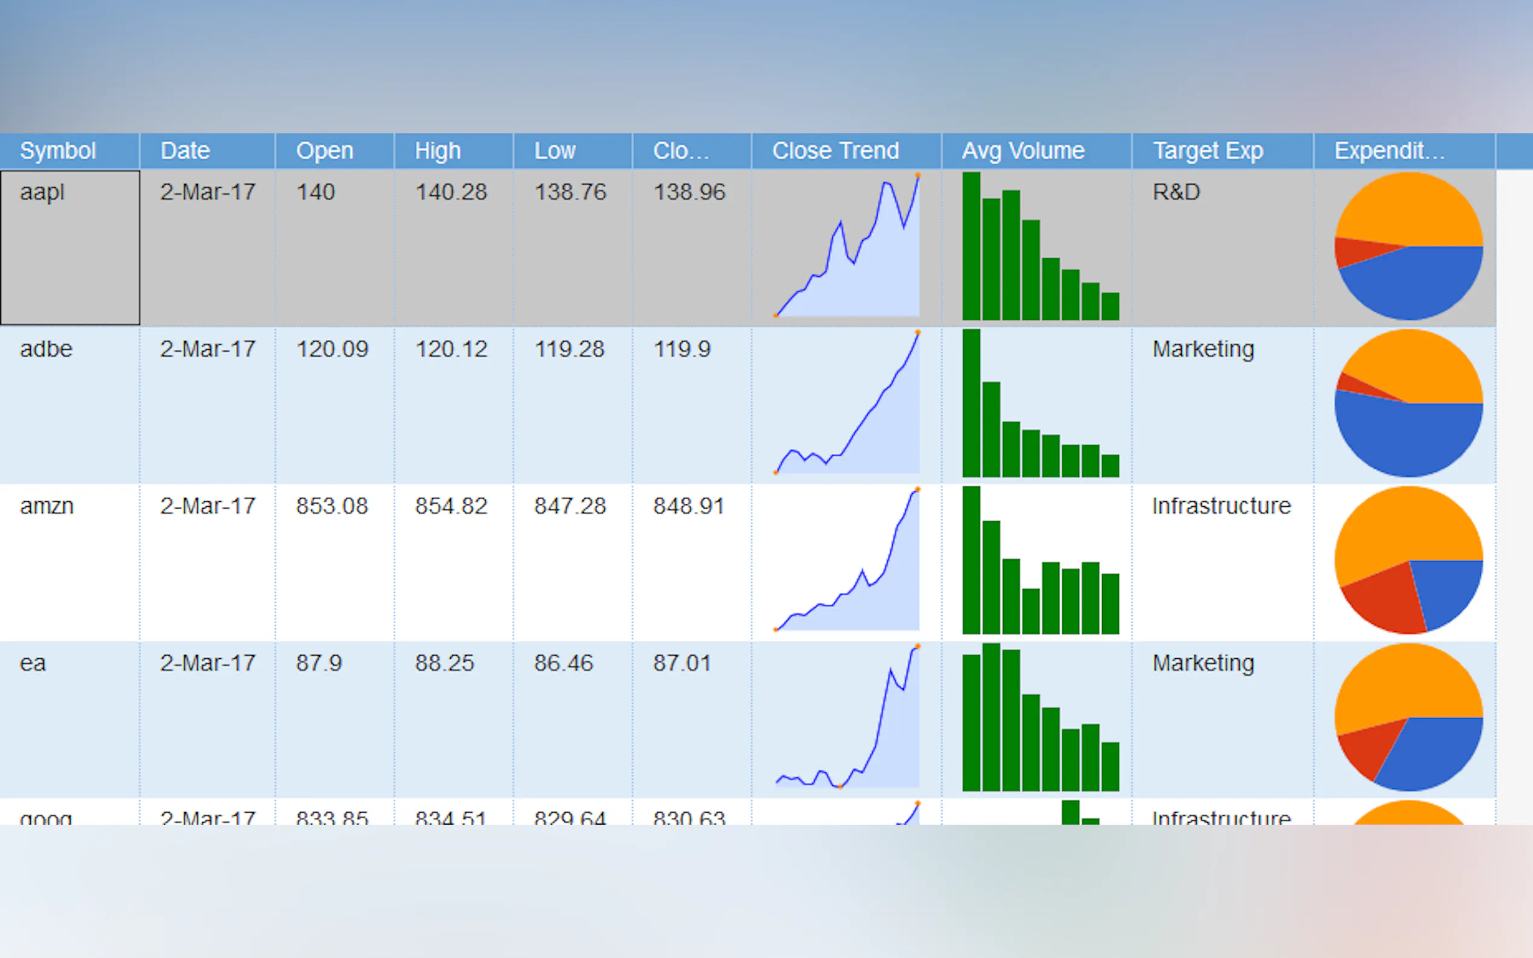Click the aapl average volume bar chart
This screenshot has height=958, width=1533.
click(x=1040, y=247)
